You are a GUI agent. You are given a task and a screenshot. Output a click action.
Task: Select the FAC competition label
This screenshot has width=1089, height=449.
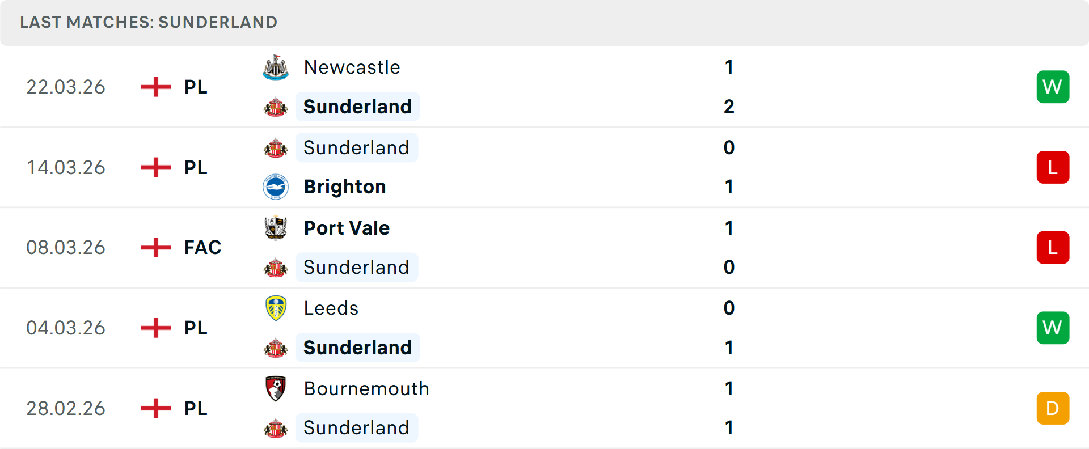tap(202, 247)
